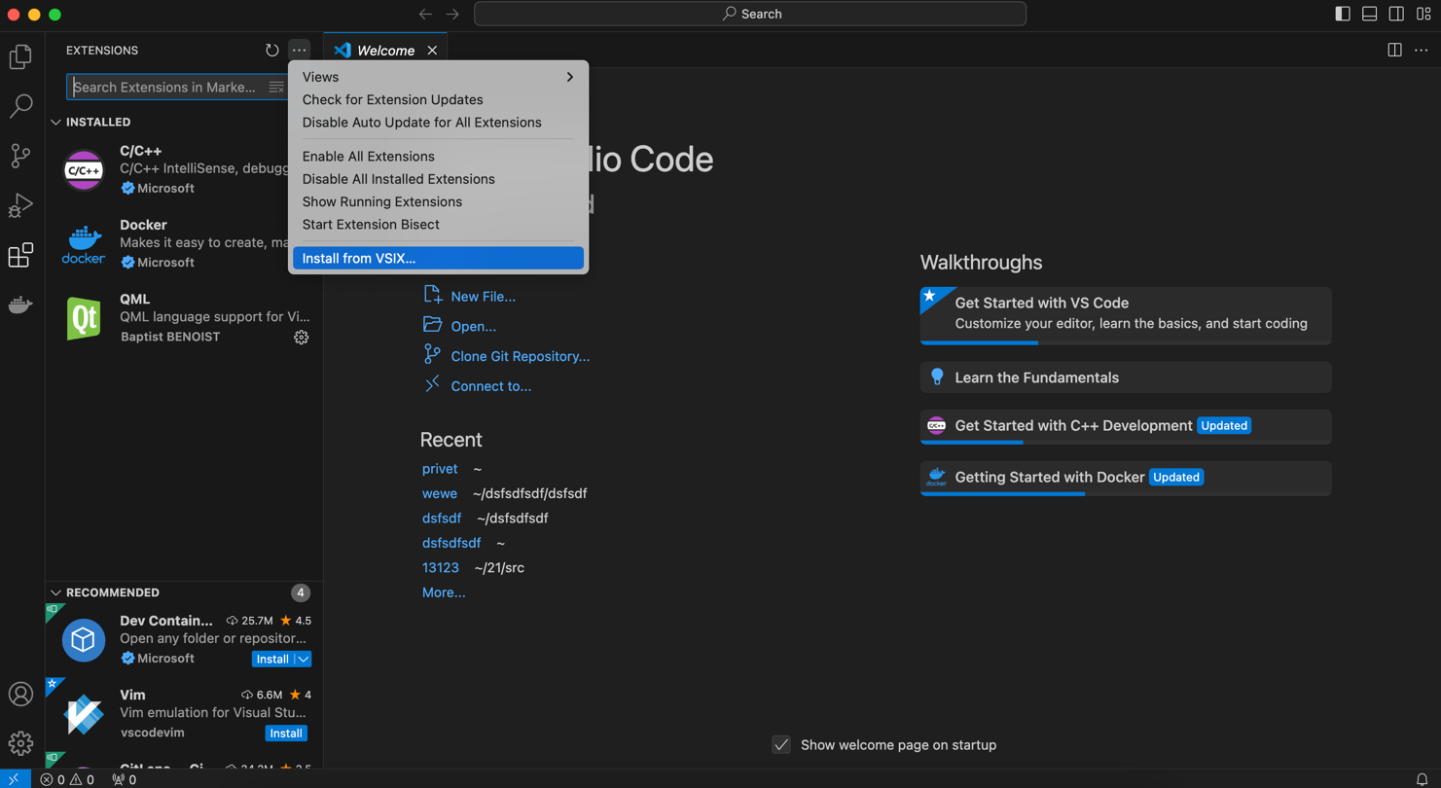This screenshot has height=788, width=1441.
Task: Collapse the INSTALLED extensions section
Action: coord(56,123)
